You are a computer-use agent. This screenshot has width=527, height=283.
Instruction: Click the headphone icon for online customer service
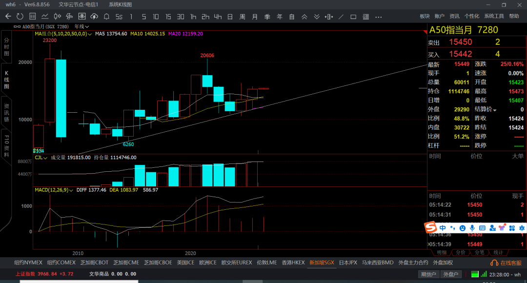tap(494, 263)
